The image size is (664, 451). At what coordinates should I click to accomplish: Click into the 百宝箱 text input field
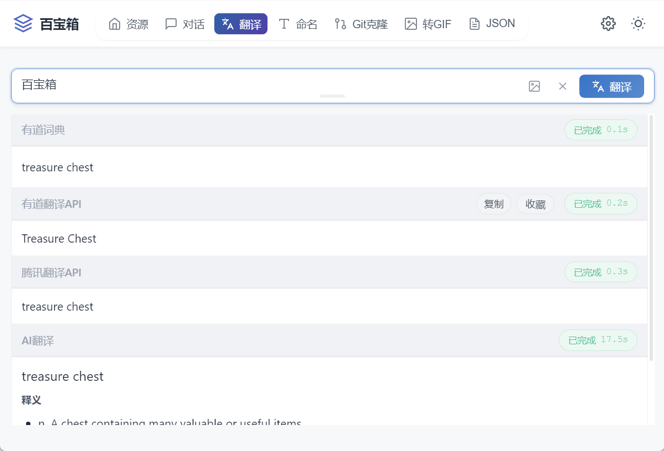[x=266, y=85]
